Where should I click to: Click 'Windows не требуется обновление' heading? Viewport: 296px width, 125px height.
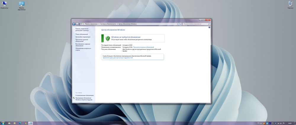pyautogui.click(x=126, y=37)
